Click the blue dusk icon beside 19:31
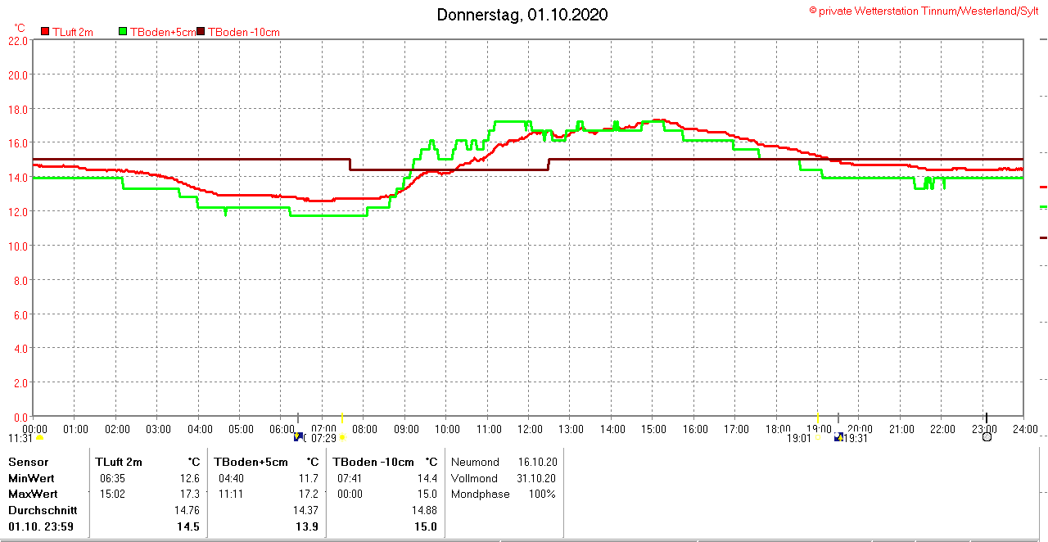 point(838,437)
